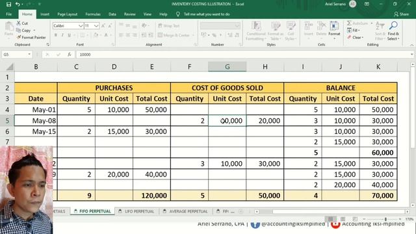Toggle Underline formatting

coord(70,35)
